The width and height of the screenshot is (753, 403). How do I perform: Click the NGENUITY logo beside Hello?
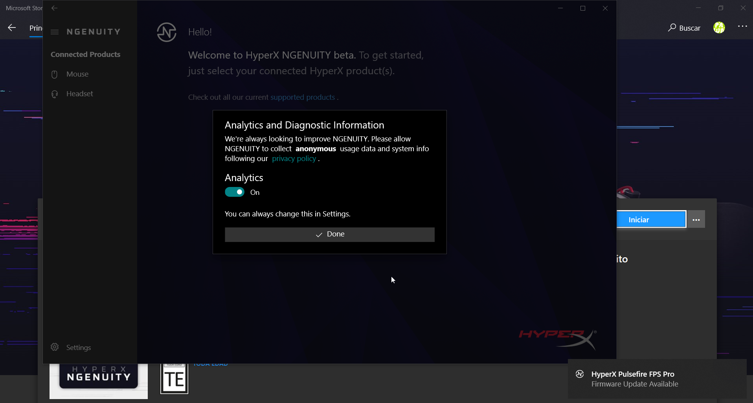tap(167, 32)
